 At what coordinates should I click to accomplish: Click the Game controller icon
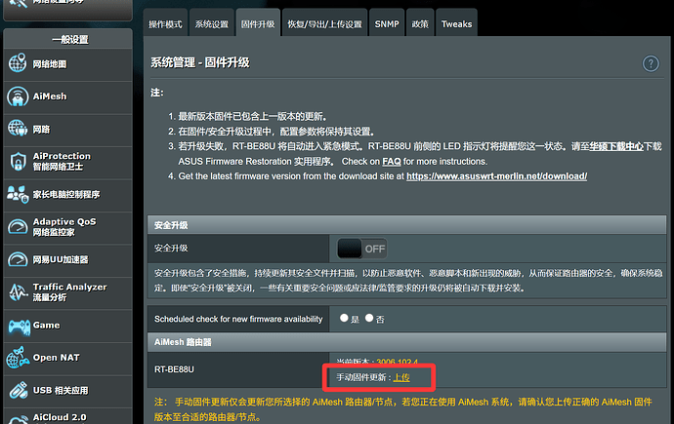(x=19, y=328)
